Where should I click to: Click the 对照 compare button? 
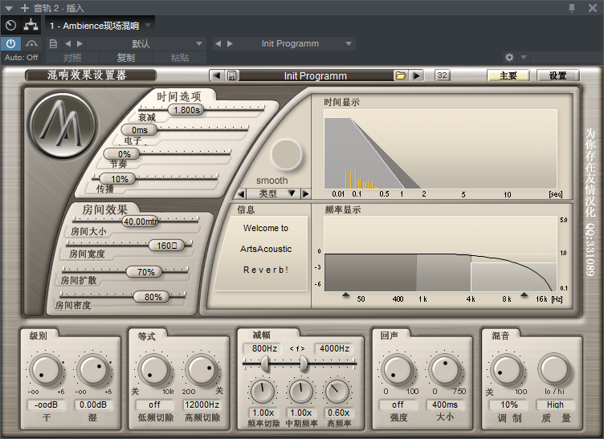72,58
